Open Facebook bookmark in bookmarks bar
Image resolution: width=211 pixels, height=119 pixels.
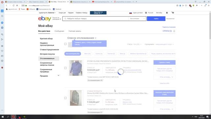point(57,9)
